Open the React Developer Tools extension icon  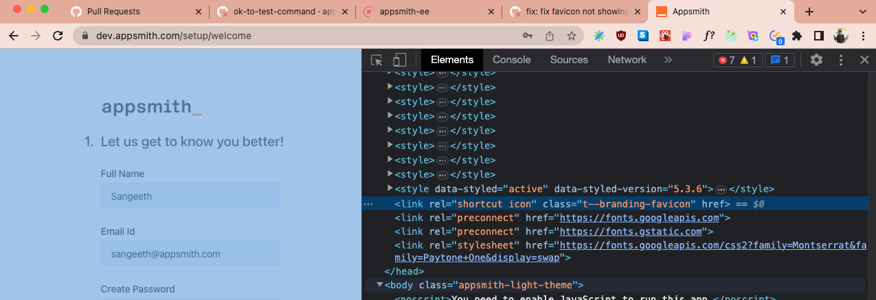(665, 36)
